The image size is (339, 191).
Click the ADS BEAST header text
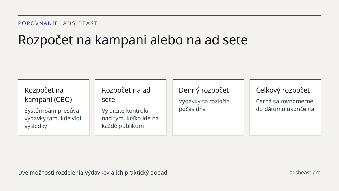(x=80, y=23)
